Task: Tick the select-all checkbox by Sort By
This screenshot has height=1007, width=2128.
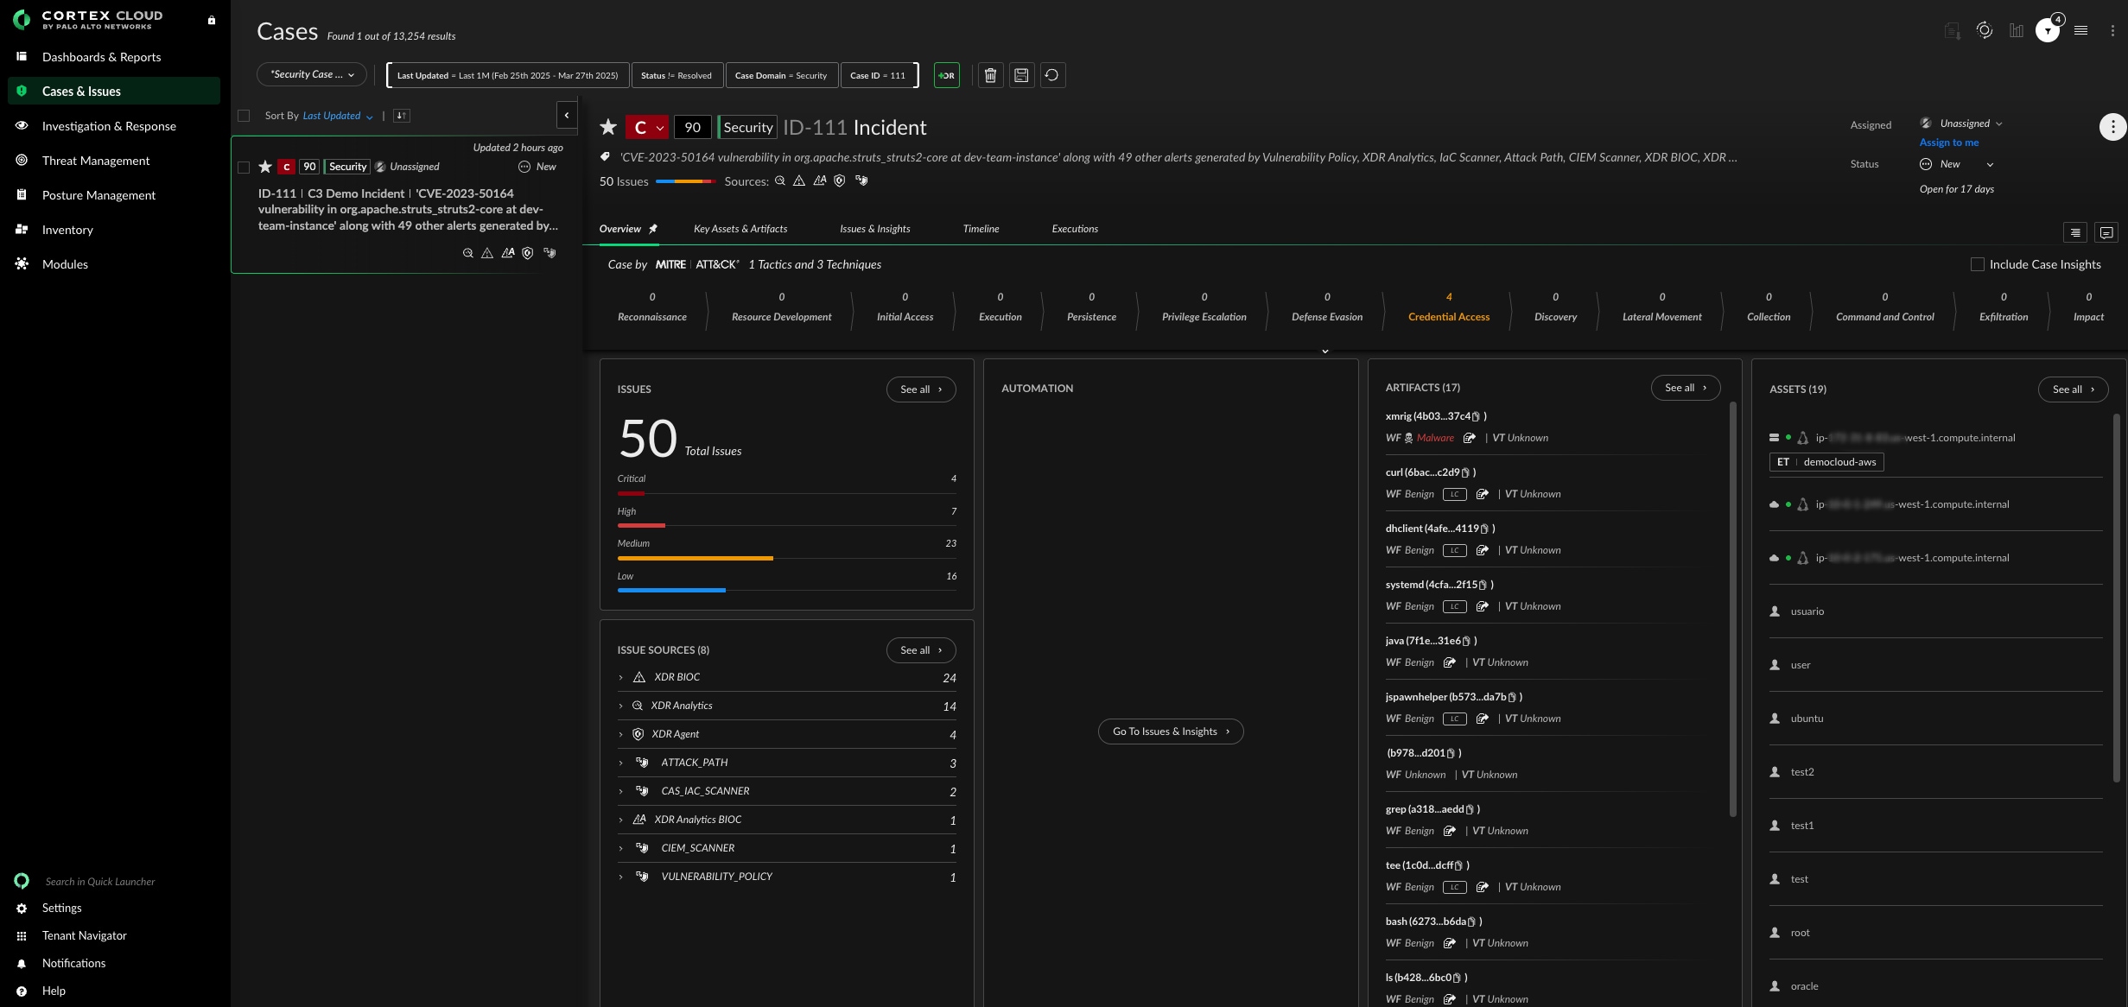Action: 244,116
